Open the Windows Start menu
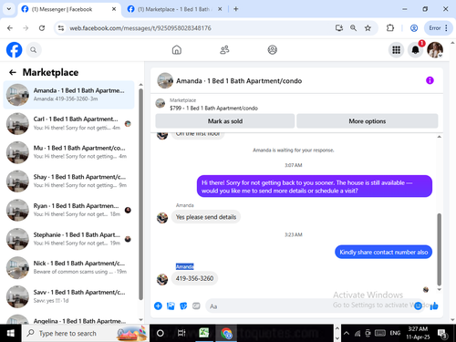The width and height of the screenshot is (456, 342). pyautogui.click(x=11, y=333)
